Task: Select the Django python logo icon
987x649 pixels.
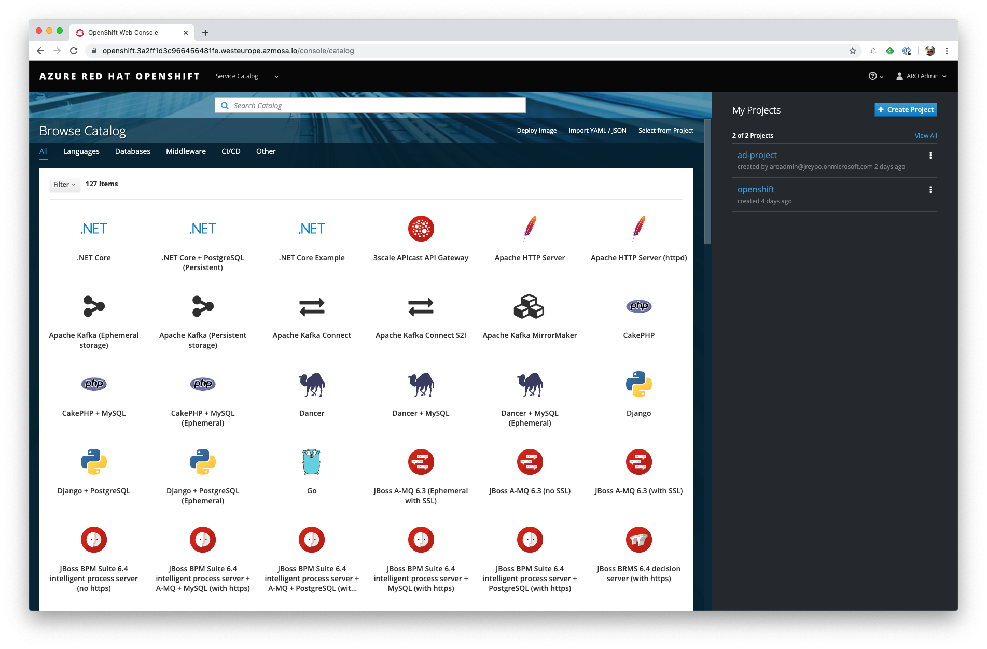Action: [638, 384]
